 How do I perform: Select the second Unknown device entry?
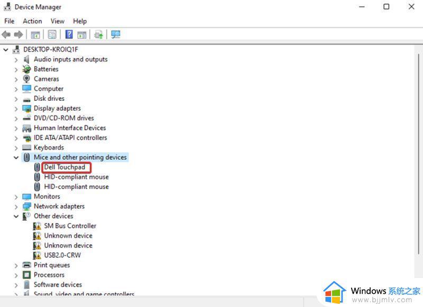68,245
